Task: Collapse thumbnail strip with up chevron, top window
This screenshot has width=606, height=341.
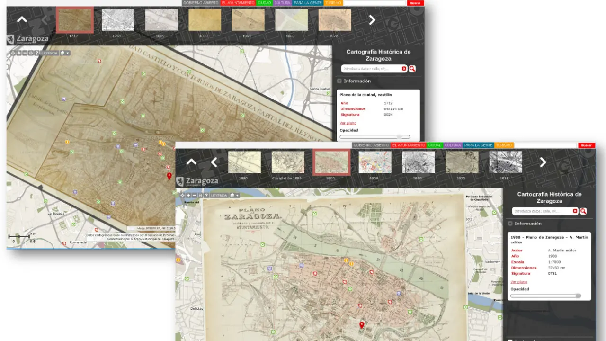Action: pos(22,20)
